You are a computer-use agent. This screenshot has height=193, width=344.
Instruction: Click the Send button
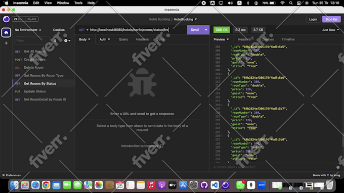click(195, 30)
